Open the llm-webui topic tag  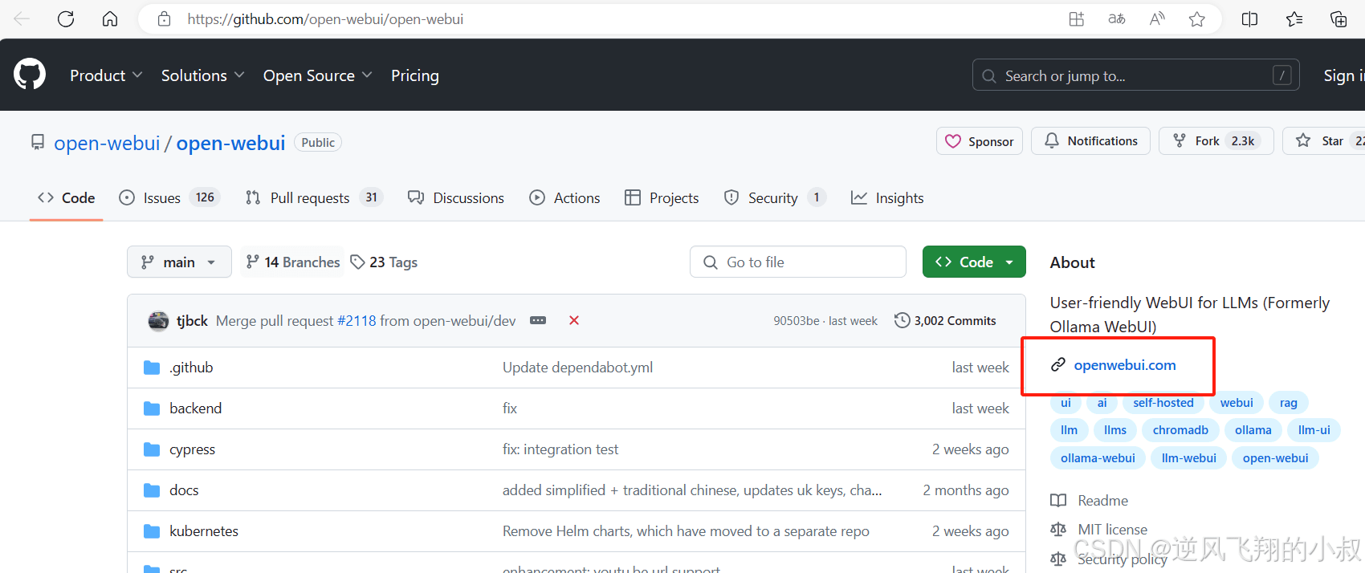(1188, 458)
